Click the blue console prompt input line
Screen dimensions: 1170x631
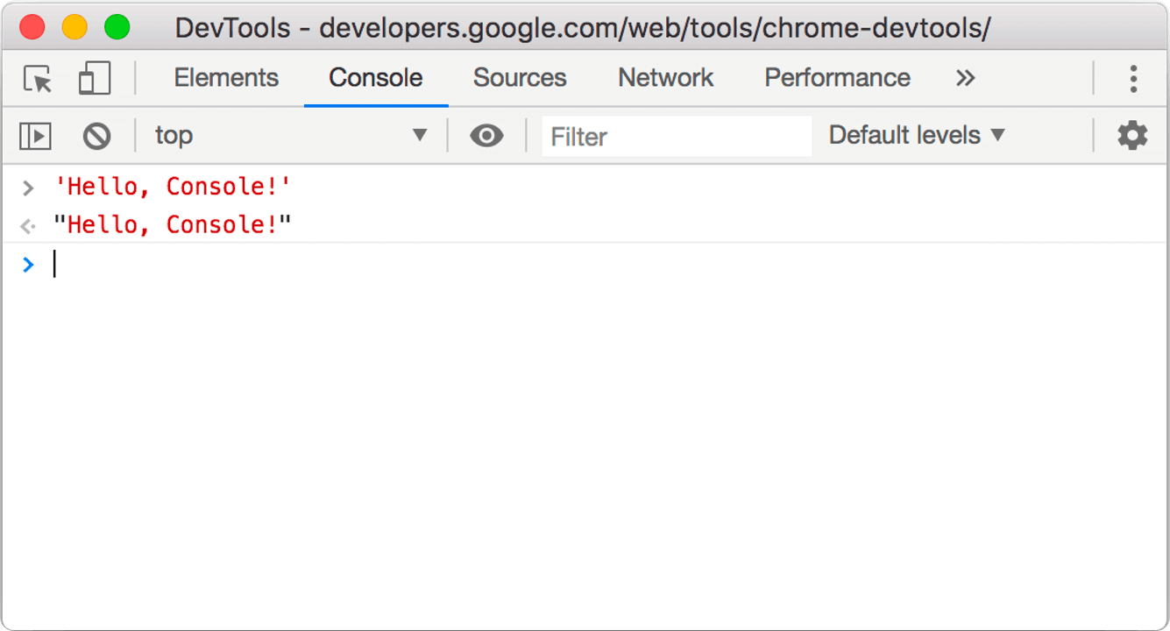tap(526, 265)
